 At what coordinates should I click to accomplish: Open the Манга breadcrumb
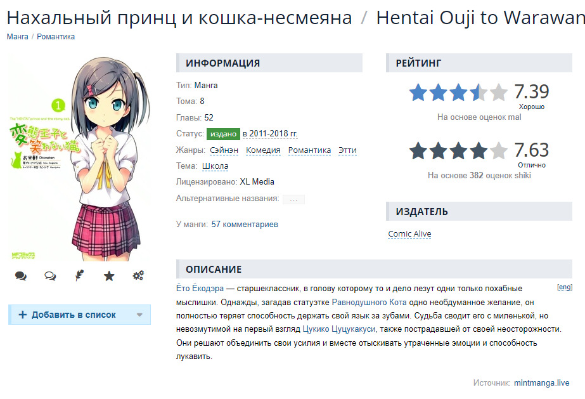pos(17,37)
